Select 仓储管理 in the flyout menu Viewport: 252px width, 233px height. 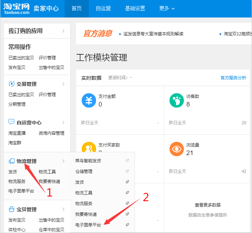tap(84, 172)
